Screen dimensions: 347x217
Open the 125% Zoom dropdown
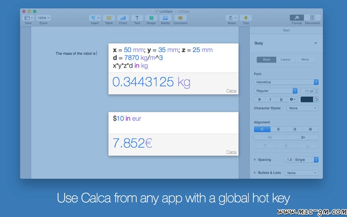click(x=43, y=18)
